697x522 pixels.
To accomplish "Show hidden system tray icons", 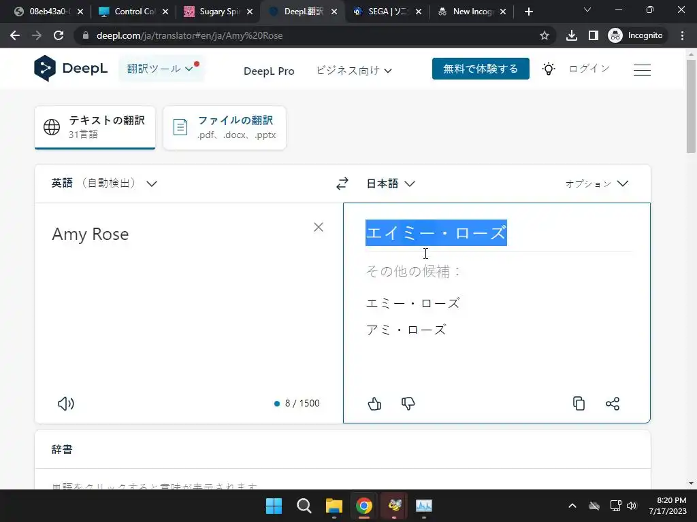I will (x=572, y=506).
